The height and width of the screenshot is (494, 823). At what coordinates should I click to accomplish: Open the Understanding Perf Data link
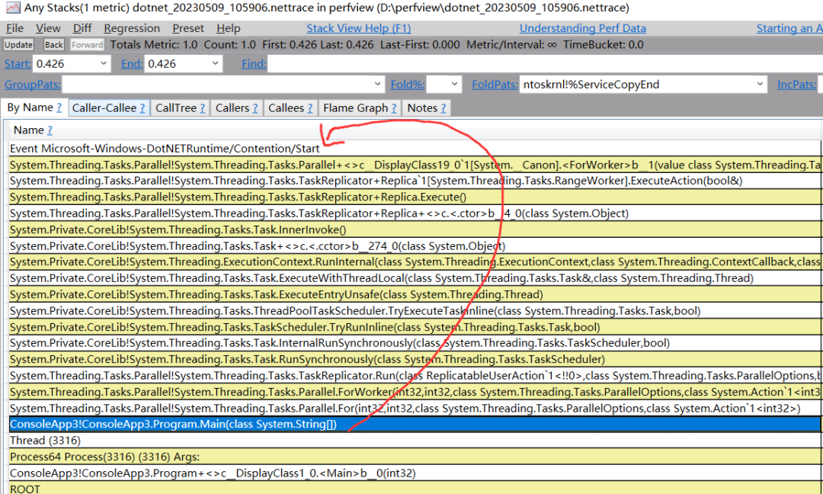point(582,28)
